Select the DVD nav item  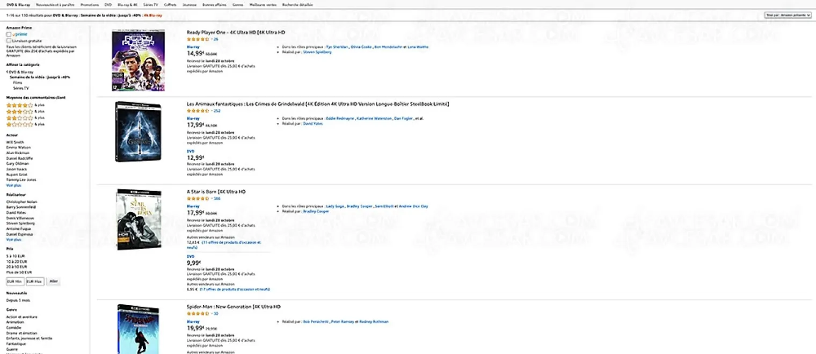108,4
